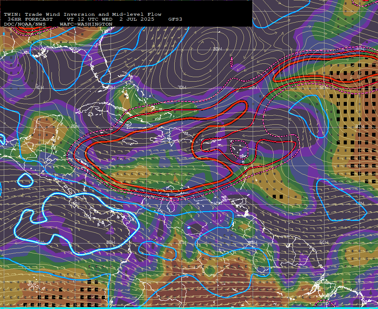Click the "DOC/NOAA/NWS" text

pyautogui.click(x=24, y=24)
